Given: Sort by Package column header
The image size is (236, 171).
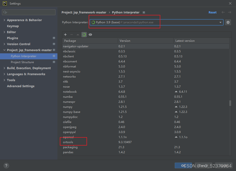Looking at the screenshot, I should click(90, 41).
